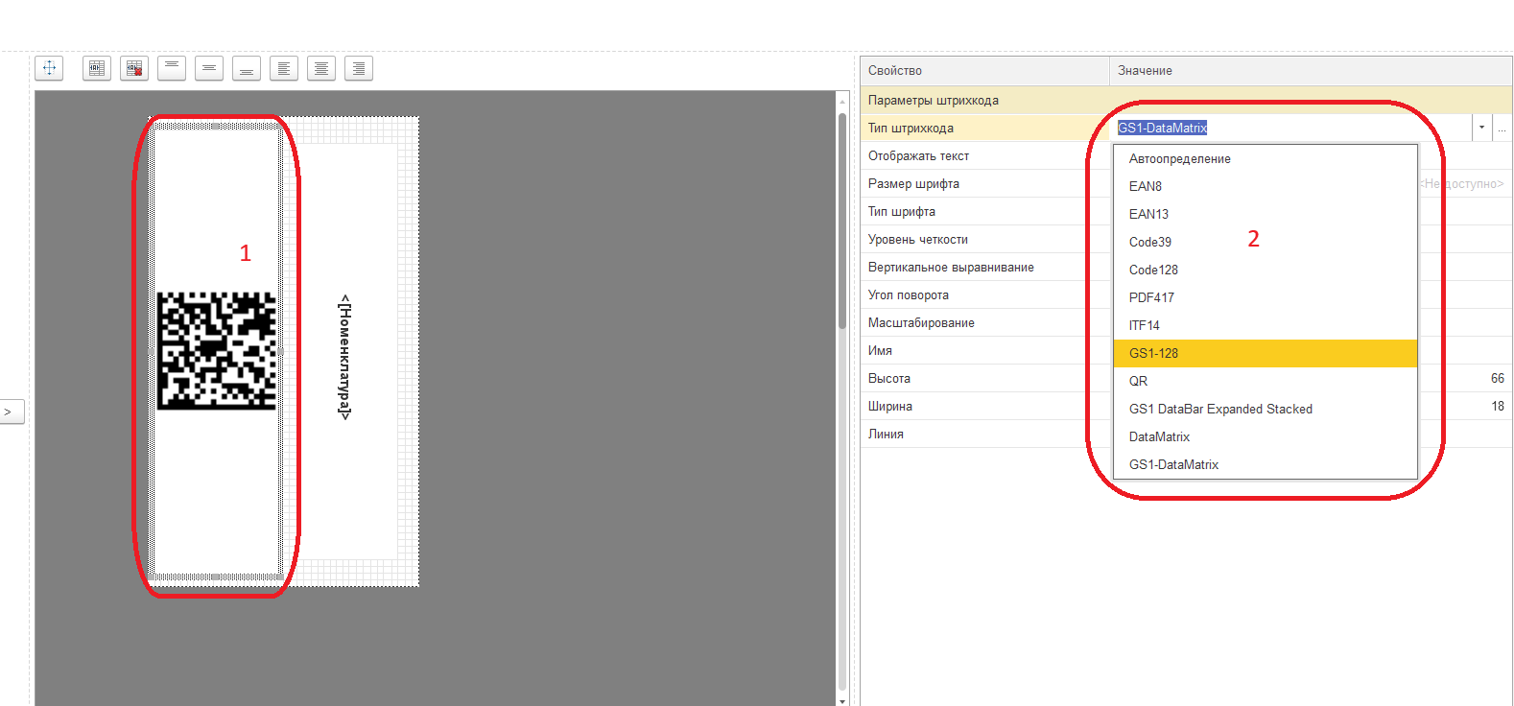The width and height of the screenshot is (1514, 706).
Task: Choose GS1-DataMatrix at the bottom of the list
Action: point(1266,465)
